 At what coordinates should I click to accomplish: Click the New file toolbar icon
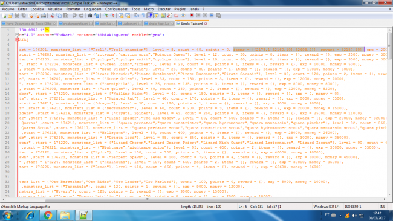point(4,16)
